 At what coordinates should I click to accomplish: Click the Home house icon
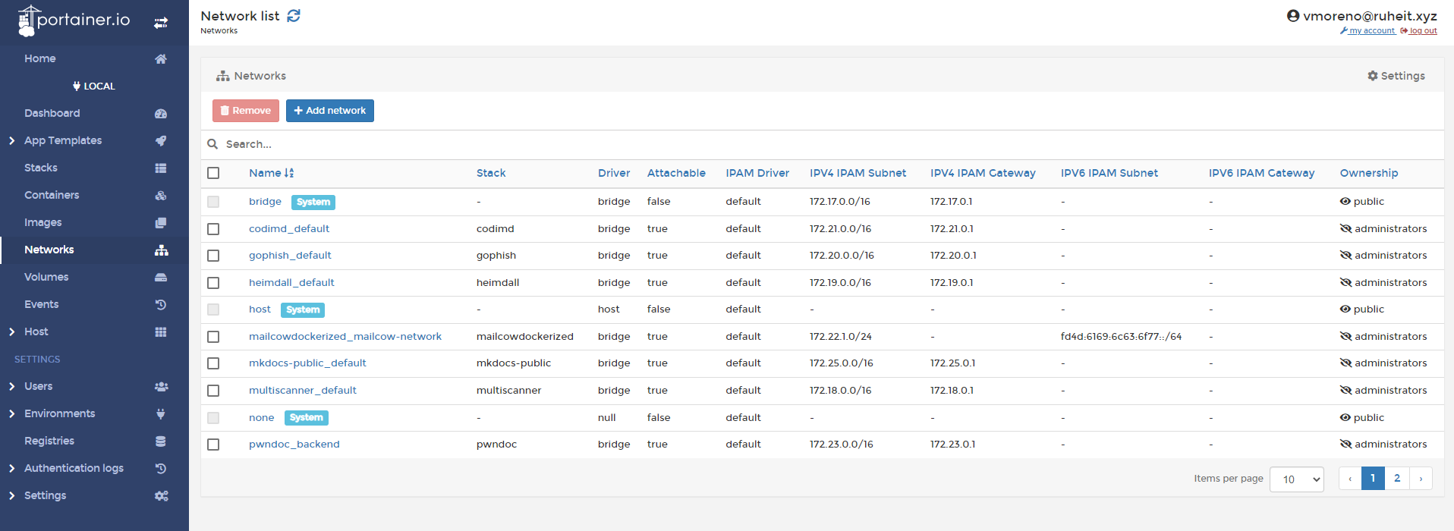pos(161,59)
